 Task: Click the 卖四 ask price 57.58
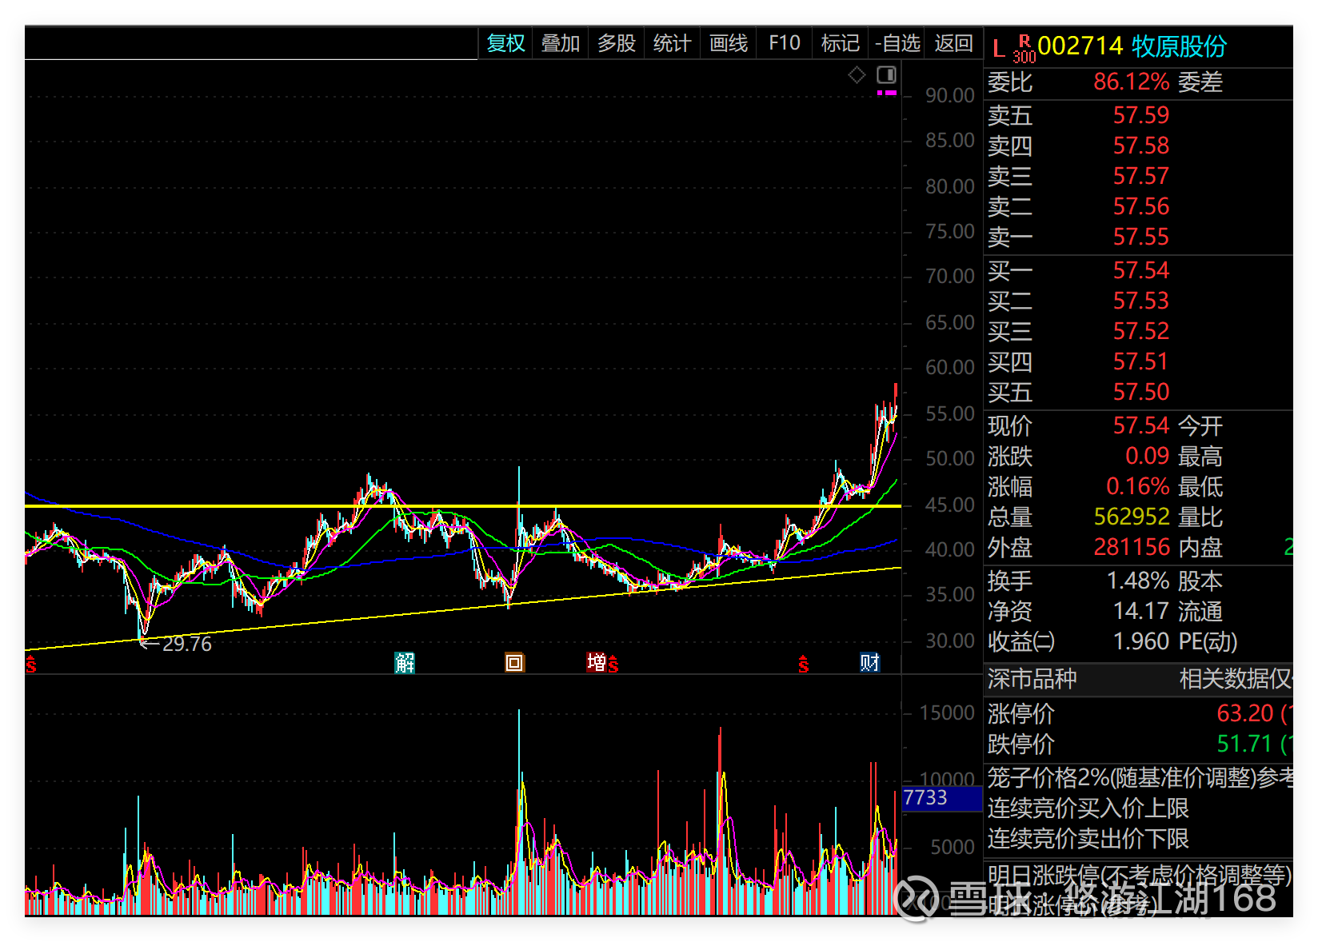click(x=1141, y=146)
